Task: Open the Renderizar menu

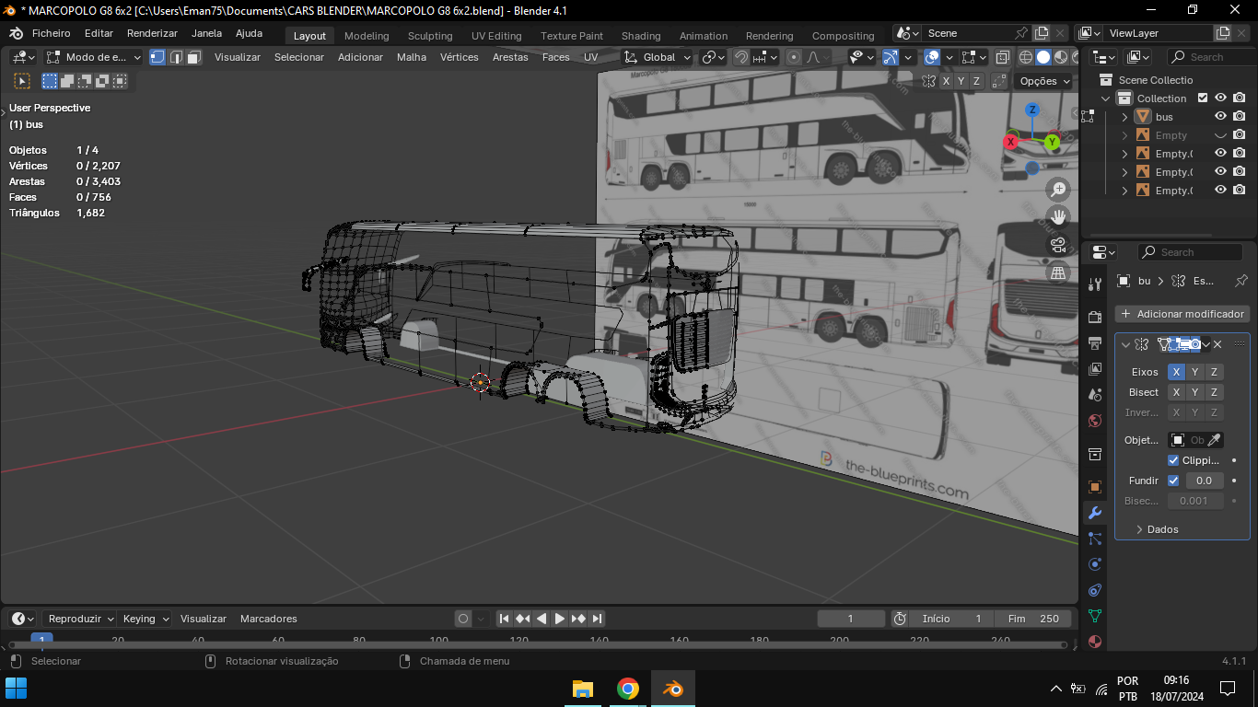Action: pos(152,33)
